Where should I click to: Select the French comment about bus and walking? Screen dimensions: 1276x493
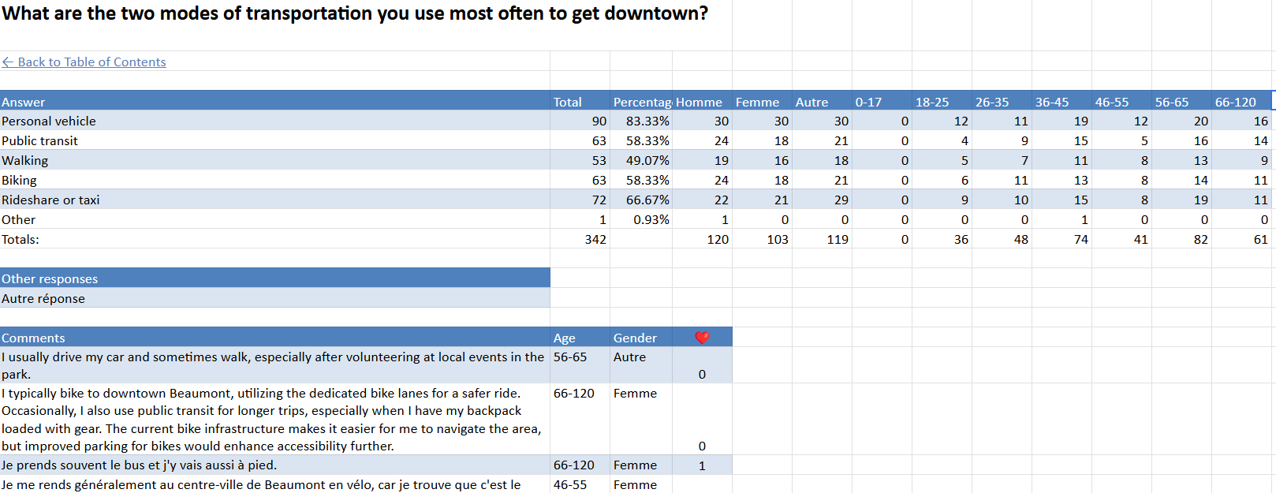tap(139, 465)
